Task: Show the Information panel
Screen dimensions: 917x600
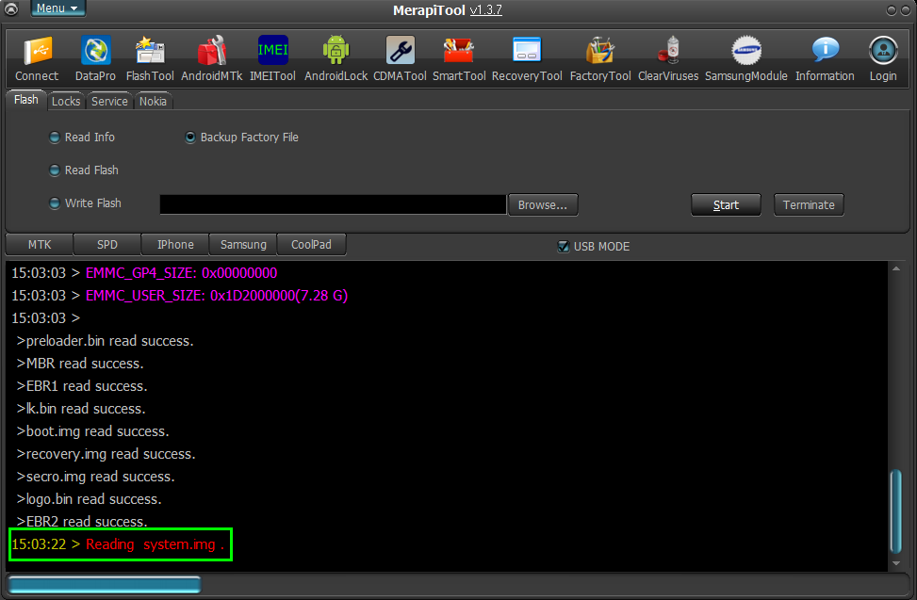Action: (825, 58)
